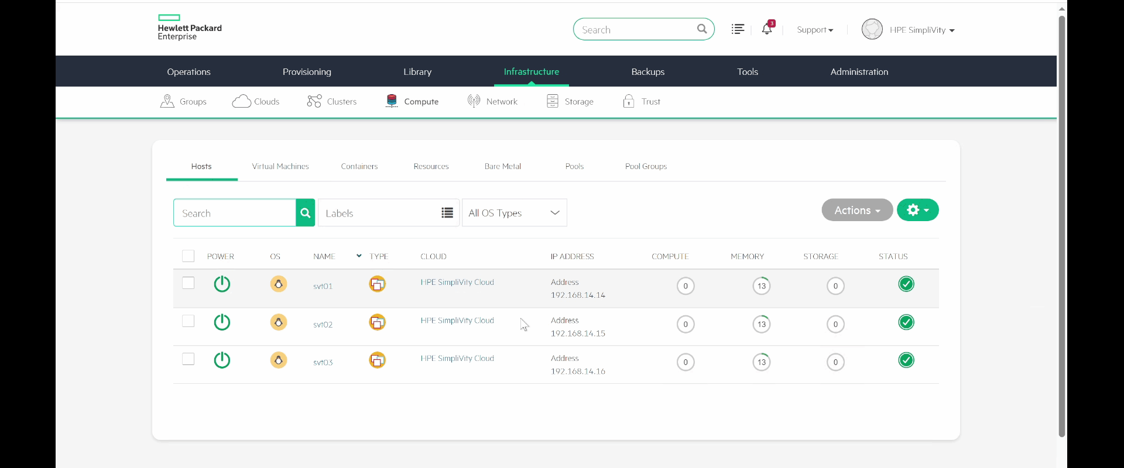Select the svt01 row checkbox
Viewport: 1124px width, 468px height.
coord(188,283)
